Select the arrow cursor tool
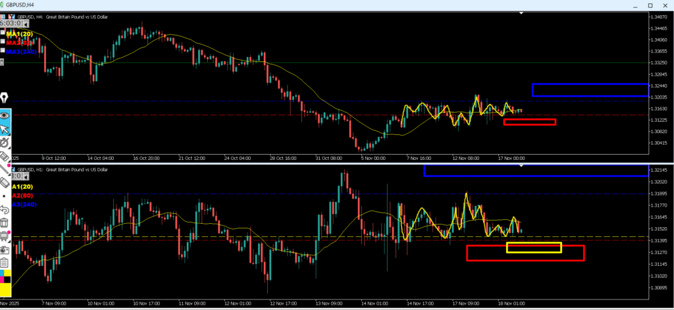The image size is (674, 310). click(5, 128)
